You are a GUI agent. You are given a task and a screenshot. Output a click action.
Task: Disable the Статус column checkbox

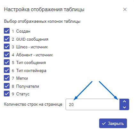pyautogui.click(x=7, y=94)
